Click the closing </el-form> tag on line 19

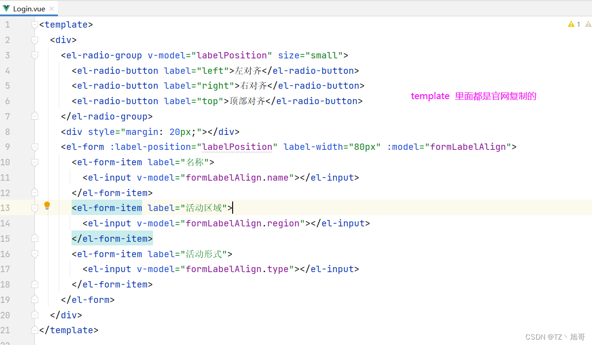tap(88, 300)
